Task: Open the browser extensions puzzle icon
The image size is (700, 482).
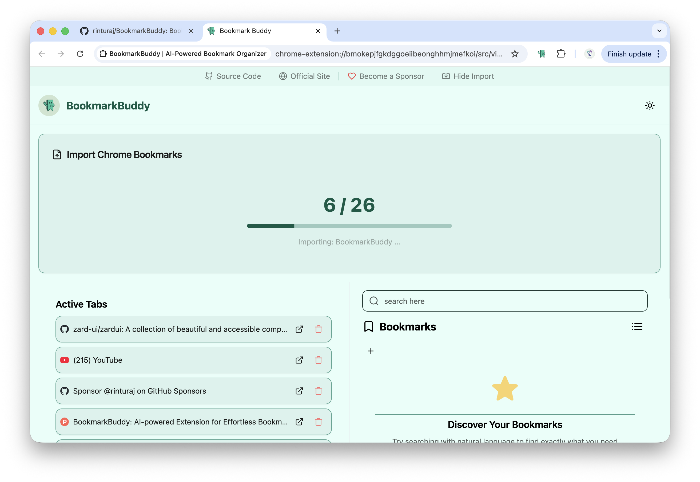Action: [561, 54]
